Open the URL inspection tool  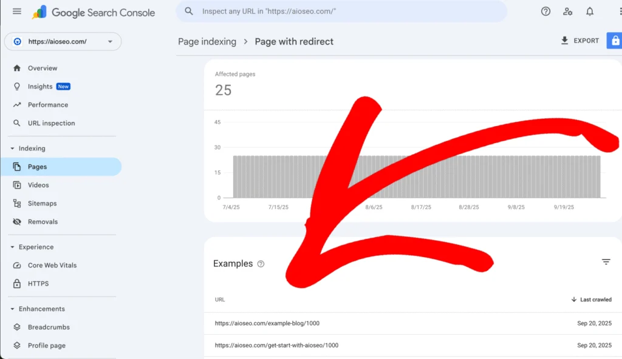[x=50, y=122]
